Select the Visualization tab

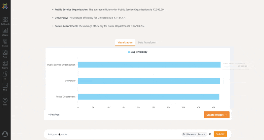pos(125,42)
